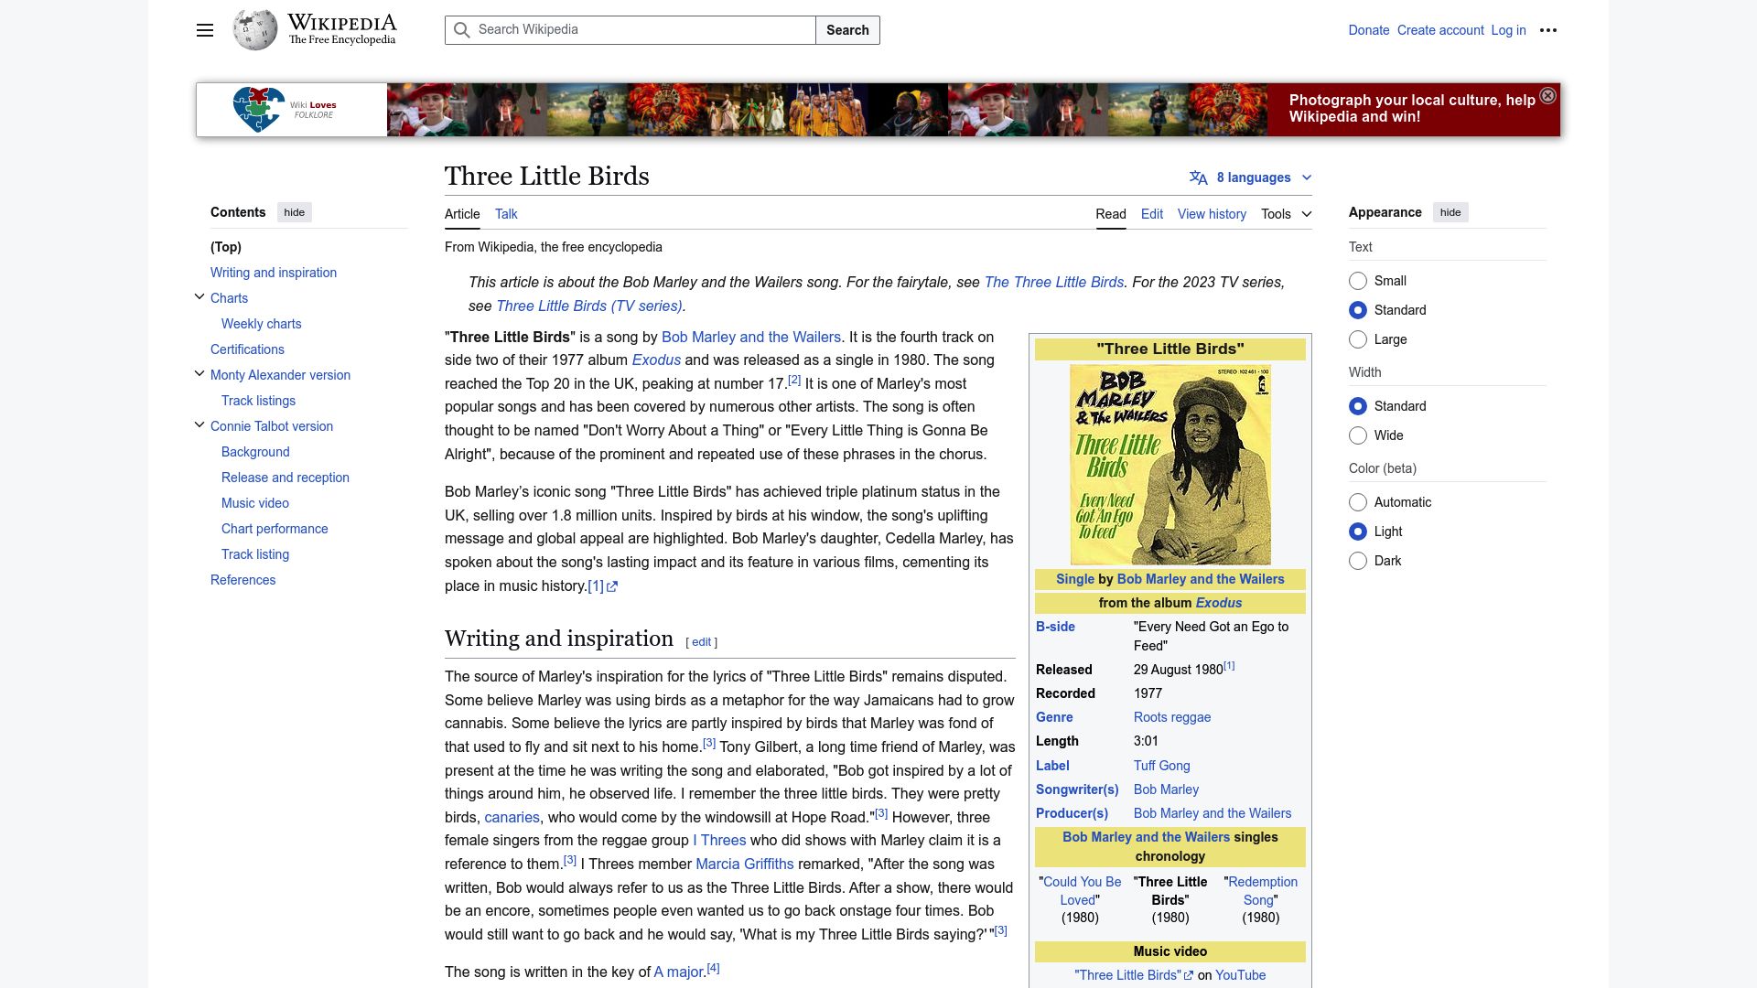The height and width of the screenshot is (988, 1757).
Task: Click the Donate link
Action: pyautogui.click(x=1368, y=30)
